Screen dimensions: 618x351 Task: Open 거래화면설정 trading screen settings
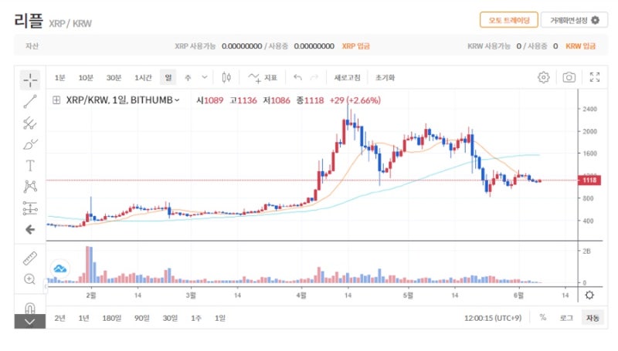[x=574, y=20]
